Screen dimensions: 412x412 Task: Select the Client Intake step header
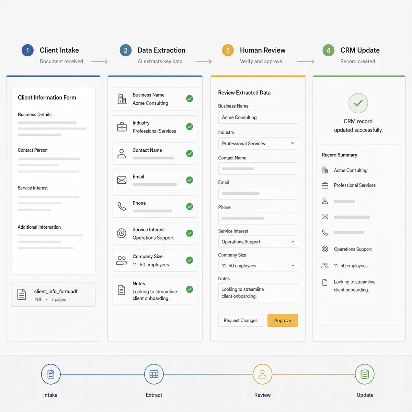pyautogui.click(x=59, y=50)
